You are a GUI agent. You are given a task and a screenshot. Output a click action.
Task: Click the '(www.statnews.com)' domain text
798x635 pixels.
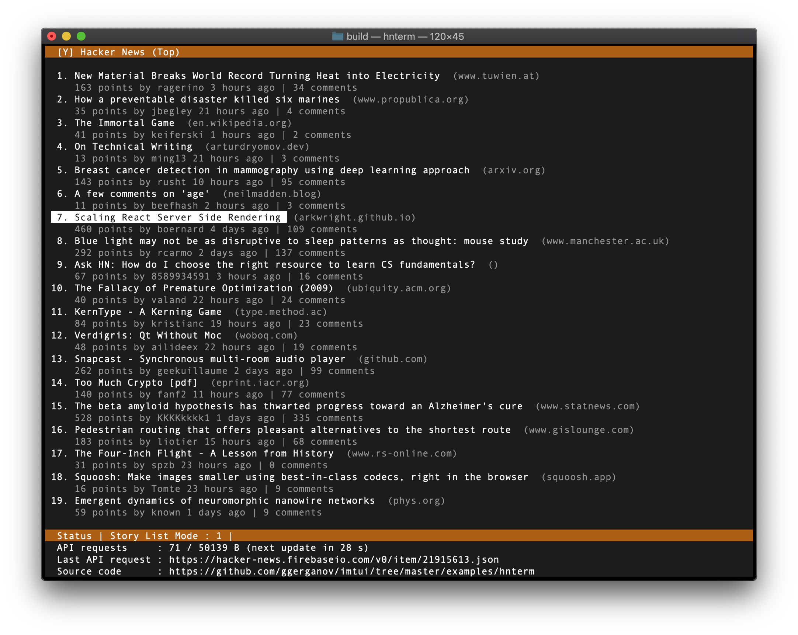[588, 406]
